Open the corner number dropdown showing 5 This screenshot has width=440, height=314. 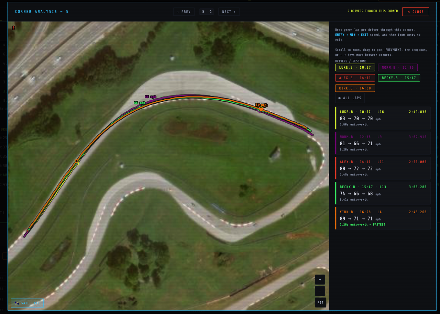point(207,12)
